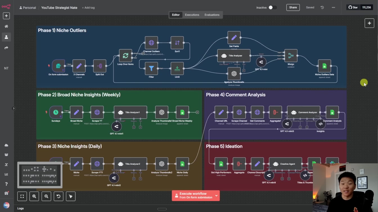Click the workflow name YouTube Strategist Nate
This screenshot has width=378, height=212.
point(59,8)
